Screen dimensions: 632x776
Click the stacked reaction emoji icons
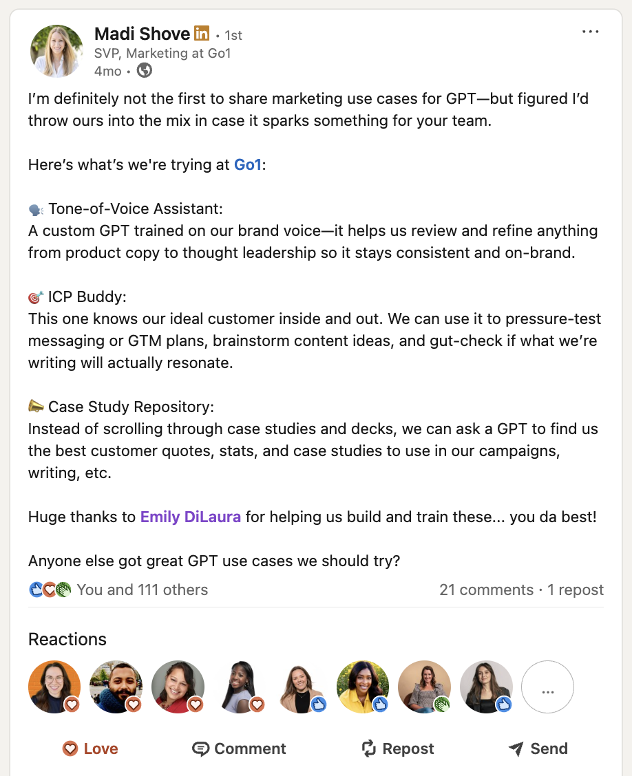pos(50,590)
